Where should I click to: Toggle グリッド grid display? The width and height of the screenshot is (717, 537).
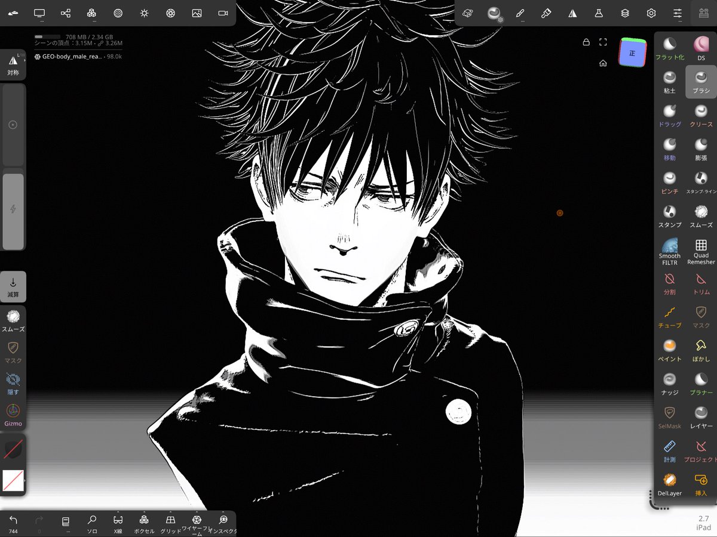(170, 524)
